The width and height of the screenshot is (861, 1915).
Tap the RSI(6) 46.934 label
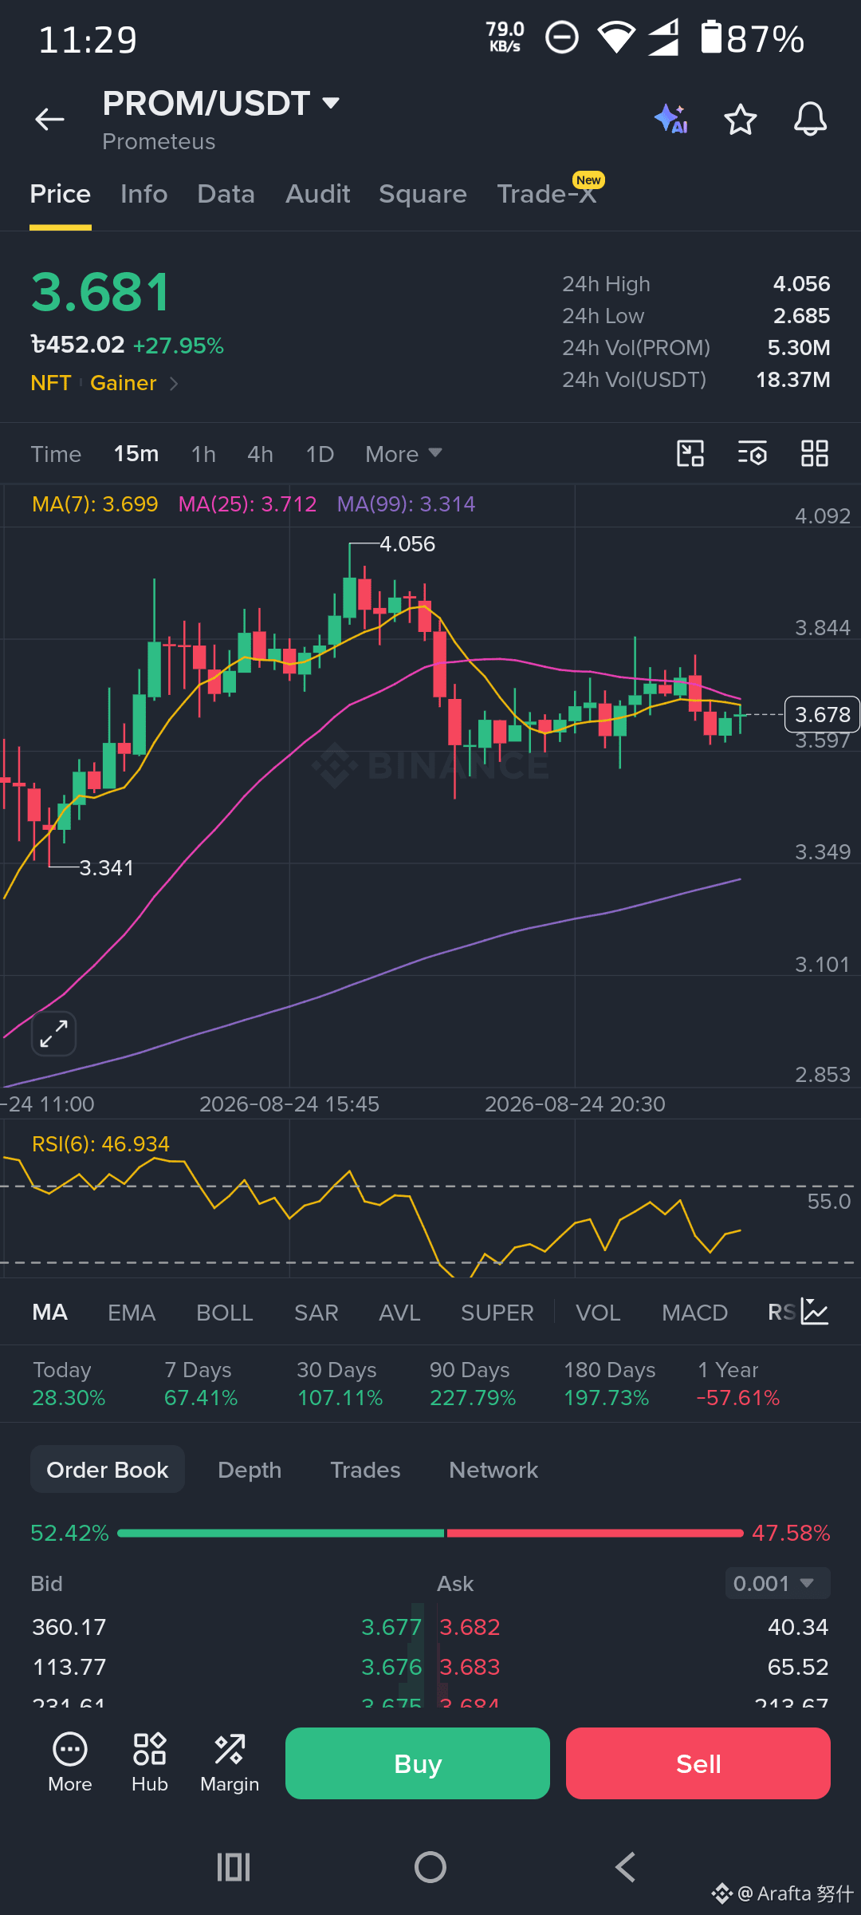coord(100,1144)
